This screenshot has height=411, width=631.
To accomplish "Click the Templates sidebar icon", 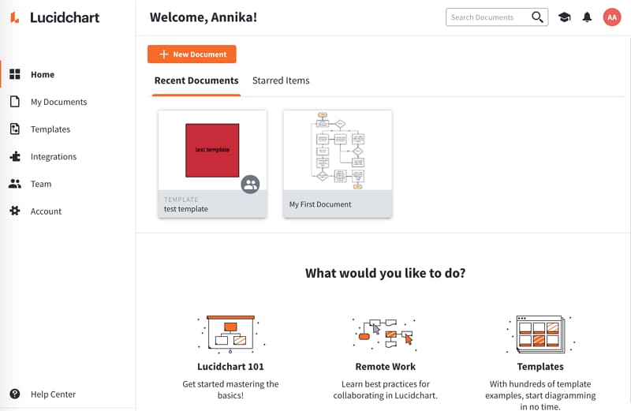I will coord(14,129).
